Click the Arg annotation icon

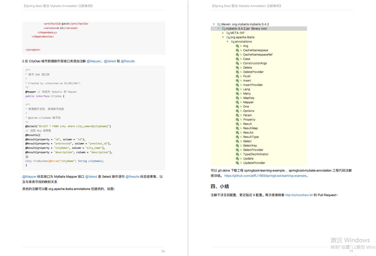pos(237,46)
